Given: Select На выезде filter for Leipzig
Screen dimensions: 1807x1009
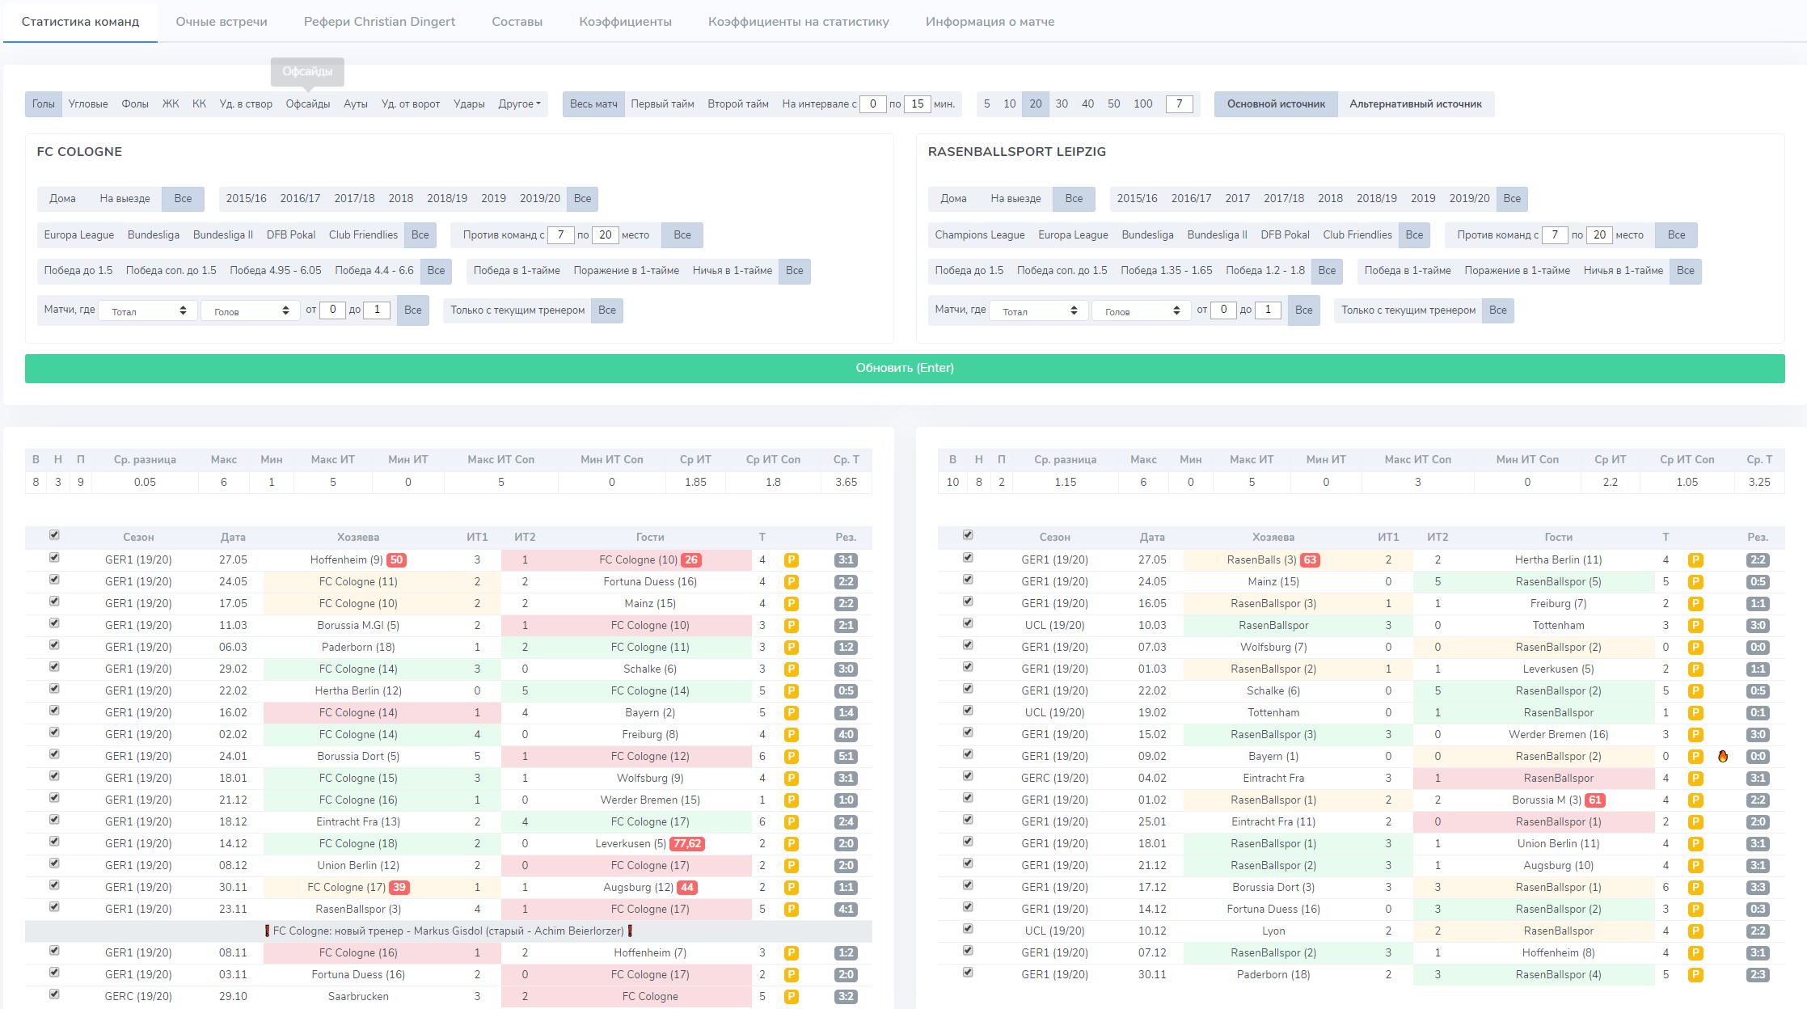Looking at the screenshot, I should [x=1015, y=198].
